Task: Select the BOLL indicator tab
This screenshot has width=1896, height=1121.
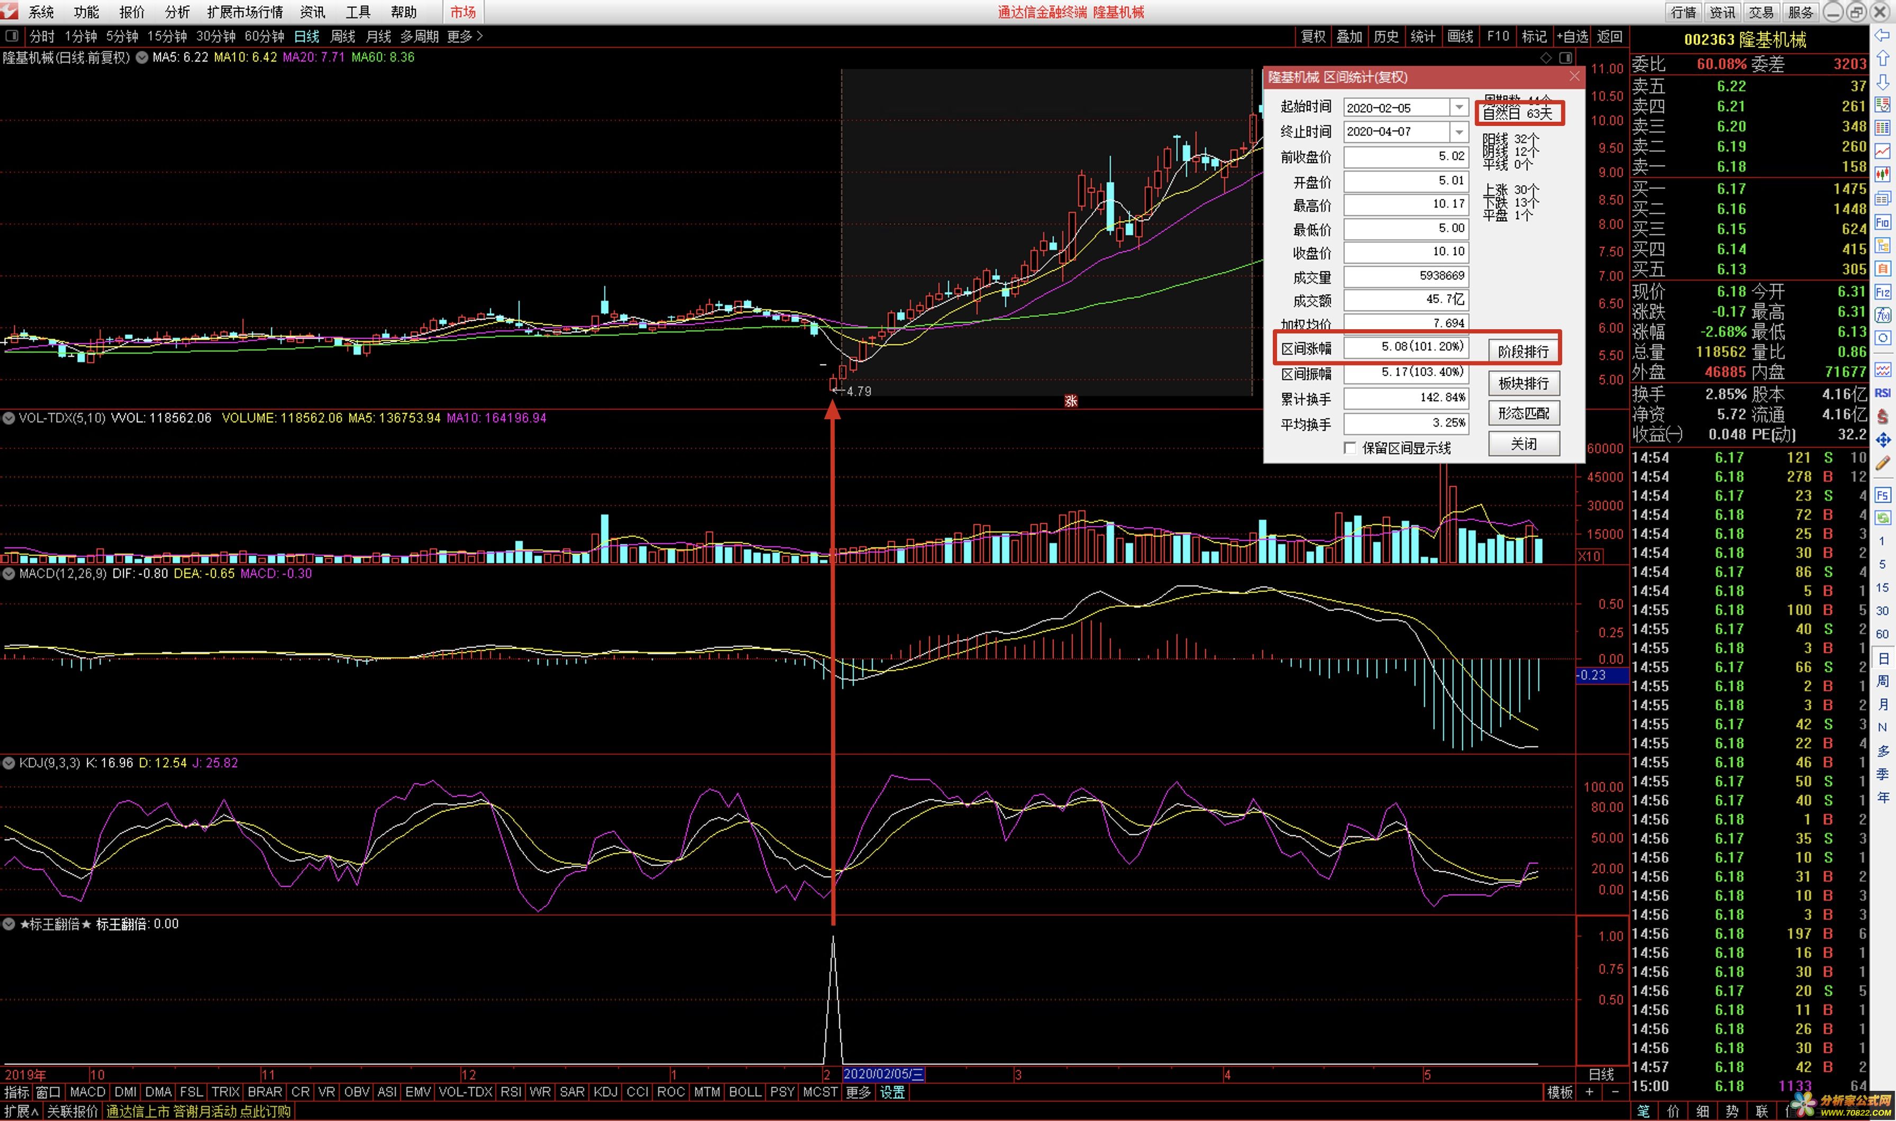Action: click(745, 1092)
